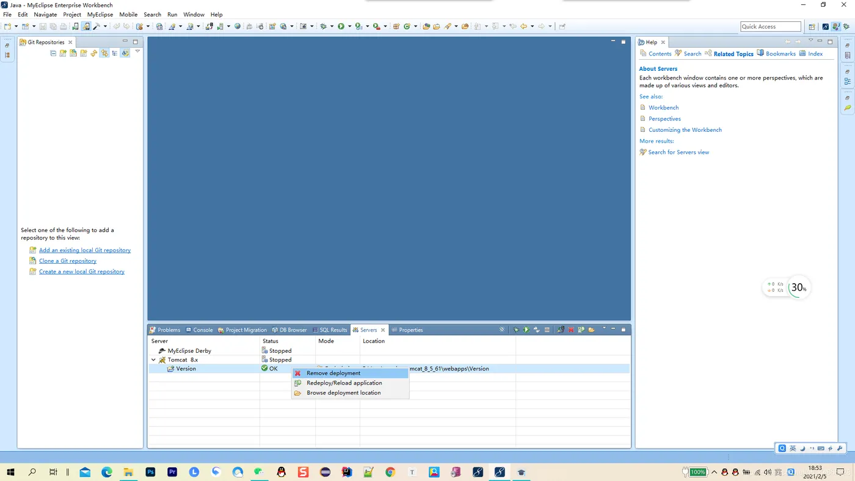Viewport: 855px width, 481px height.
Task: Start Tomcat server in debug mode icon
Action: pyautogui.click(x=516, y=330)
